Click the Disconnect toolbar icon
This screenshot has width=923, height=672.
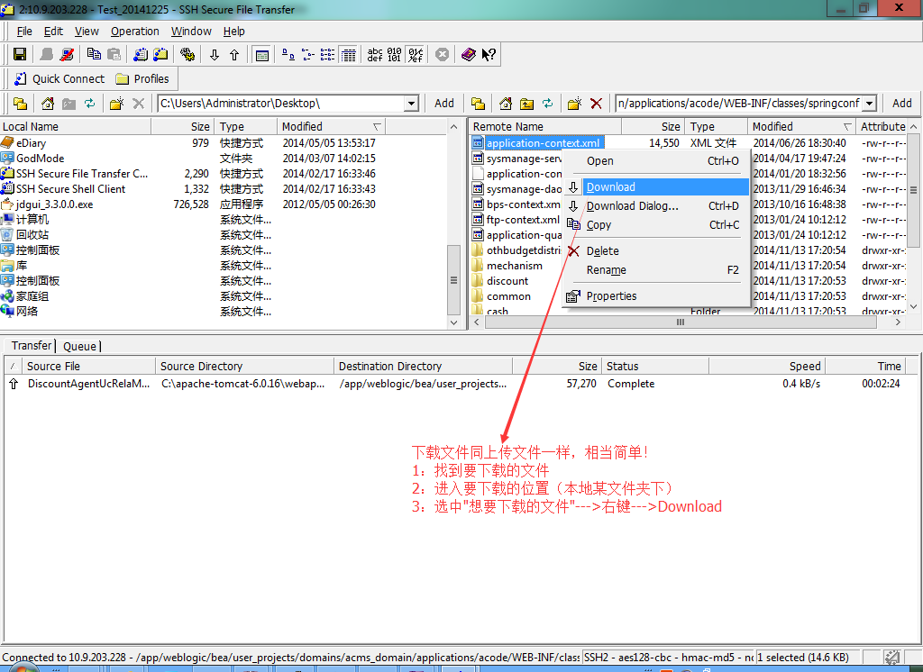click(67, 55)
